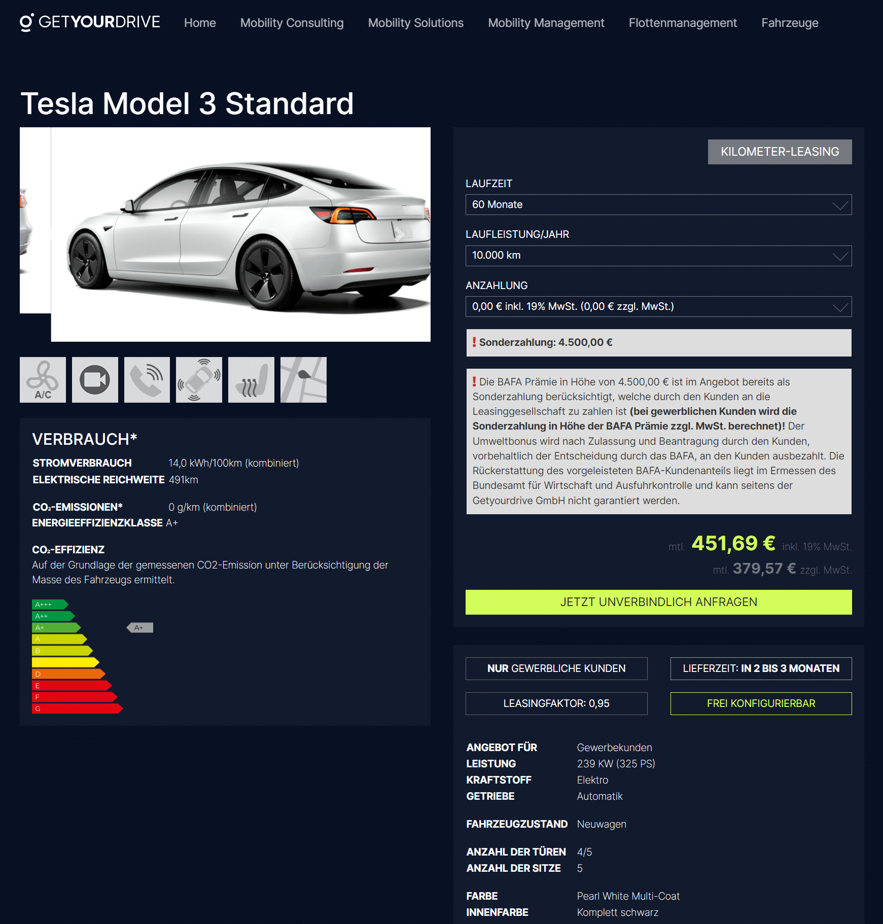This screenshot has width=883, height=924.
Task: Open the Flottenmanagement menu item
Action: [x=683, y=23]
